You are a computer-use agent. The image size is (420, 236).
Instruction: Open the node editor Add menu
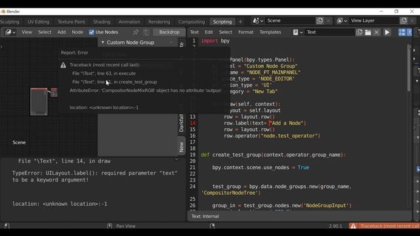pyautogui.click(x=62, y=32)
